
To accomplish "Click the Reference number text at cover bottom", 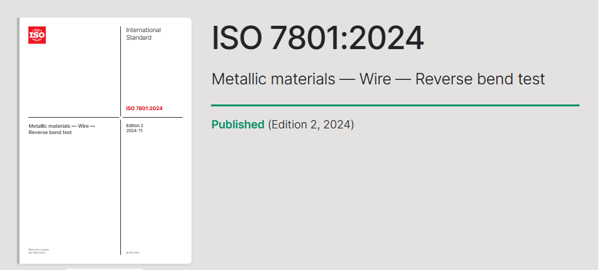I will 38,250.
